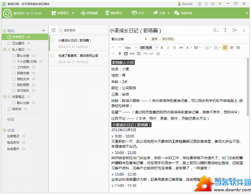Click the sync icon in the toolbar
Viewport: 251px width, 194px height.
(x=8, y=13)
